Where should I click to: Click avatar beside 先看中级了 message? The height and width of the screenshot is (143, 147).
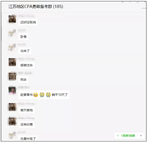12,135
